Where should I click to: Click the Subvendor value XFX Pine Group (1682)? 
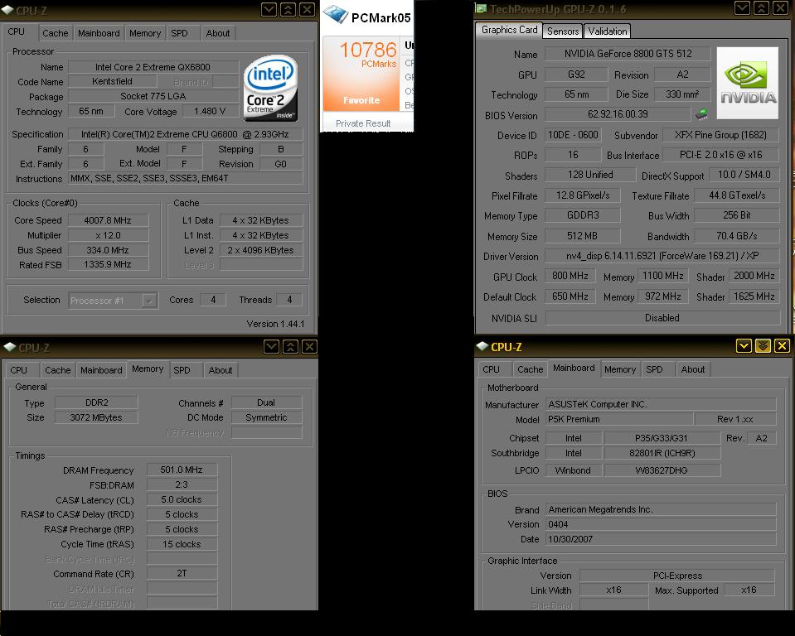pos(720,135)
